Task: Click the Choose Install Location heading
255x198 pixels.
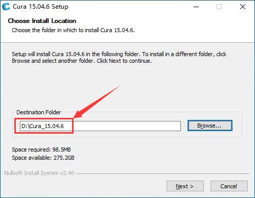Action: (42, 21)
